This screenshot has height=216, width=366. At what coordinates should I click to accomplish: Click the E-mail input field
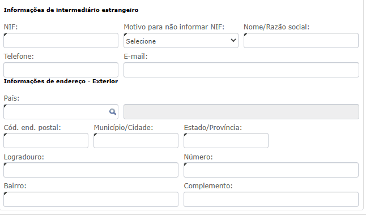pyautogui.click(x=241, y=70)
